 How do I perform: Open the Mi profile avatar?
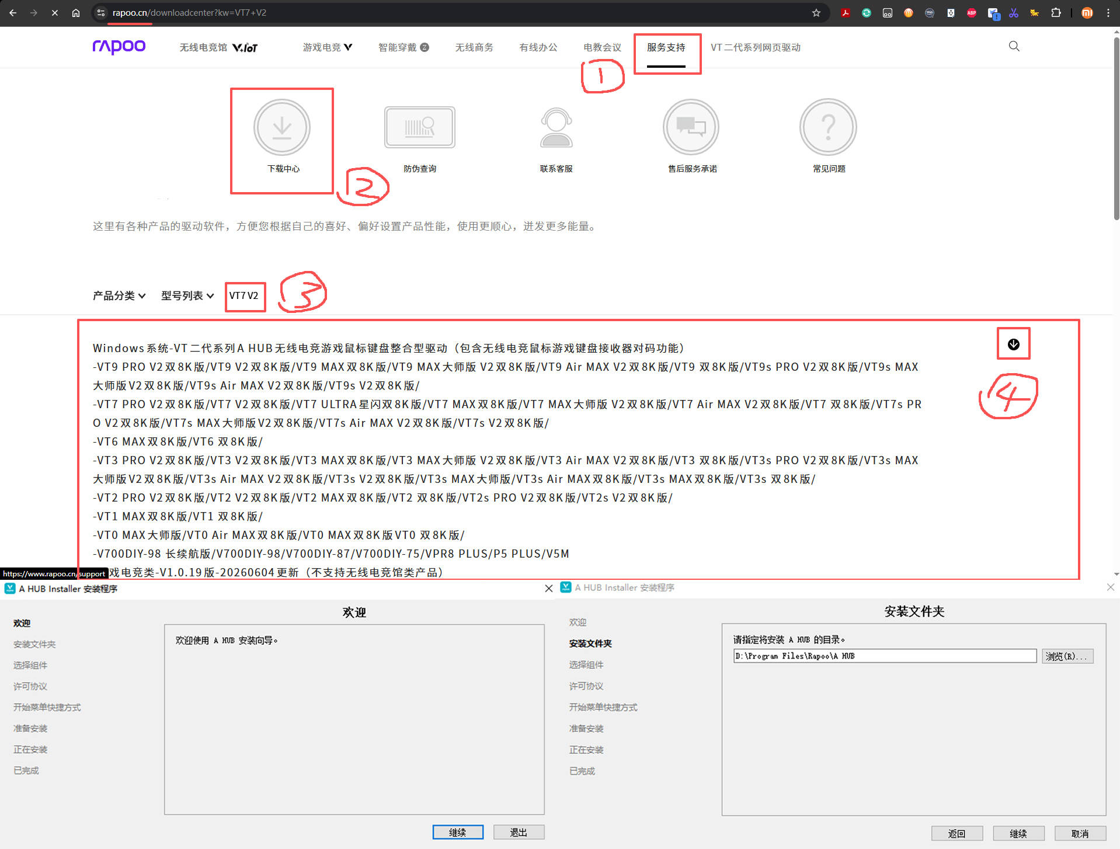pos(1087,13)
